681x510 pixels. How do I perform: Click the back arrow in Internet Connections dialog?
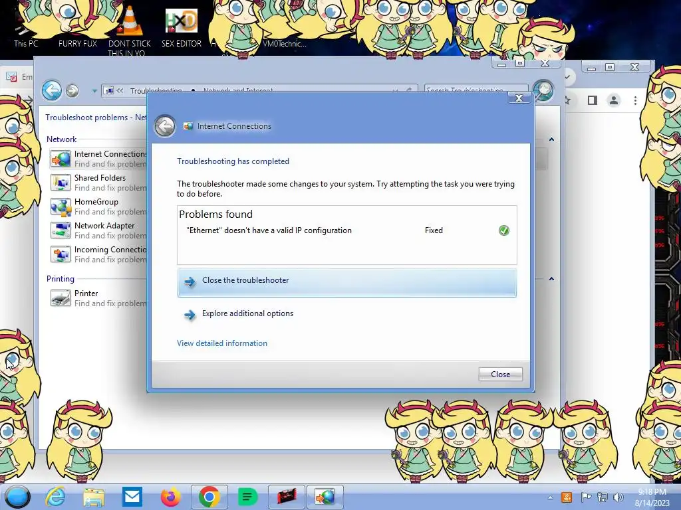[x=165, y=126]
